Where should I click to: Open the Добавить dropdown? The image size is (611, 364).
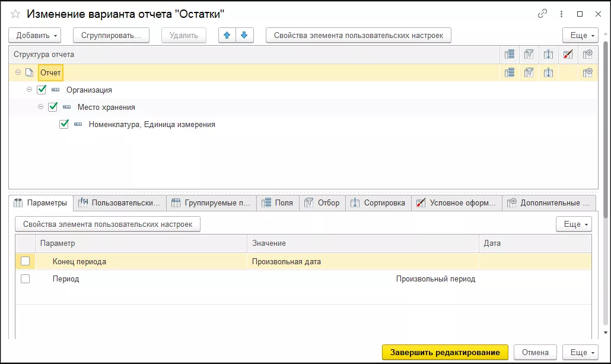coord(37,36)
